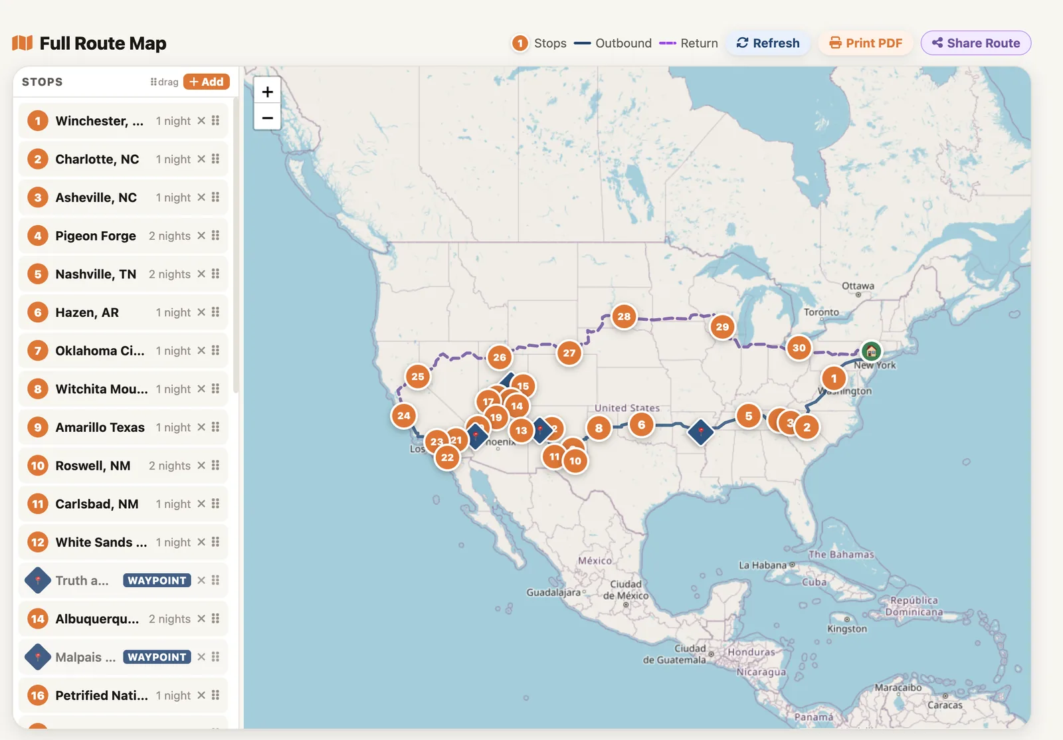Image resolution: width=1063 pixels, height=740 pixels.
Task: Remove the Petrified Nati... stop
Action: click(201, 695)
